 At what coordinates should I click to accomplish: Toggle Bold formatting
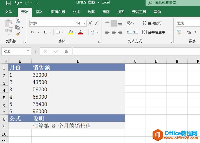coord(32,32)
